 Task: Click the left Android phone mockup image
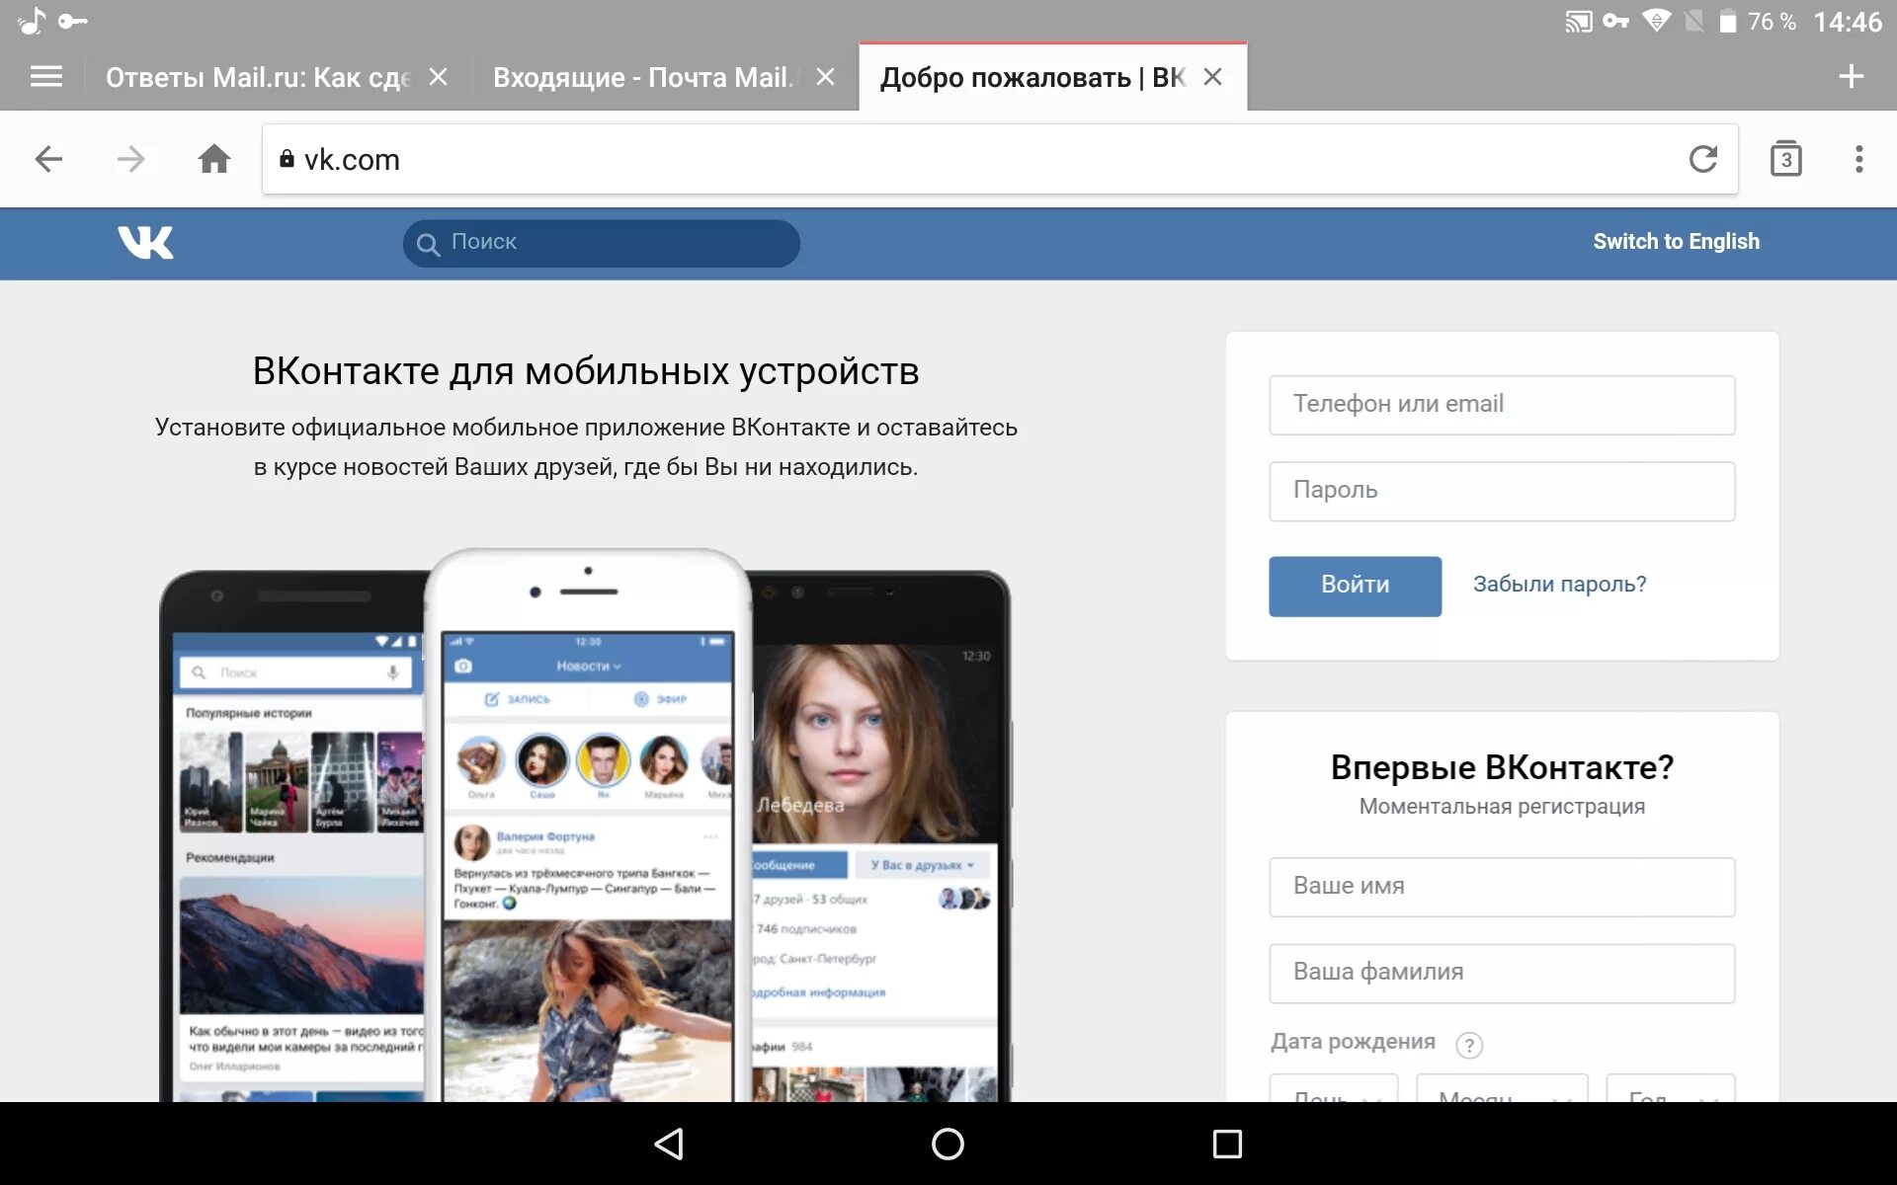coord(292,836)
